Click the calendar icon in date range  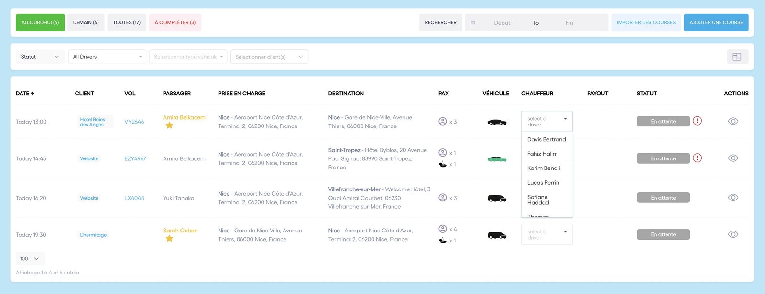(473, 23)
